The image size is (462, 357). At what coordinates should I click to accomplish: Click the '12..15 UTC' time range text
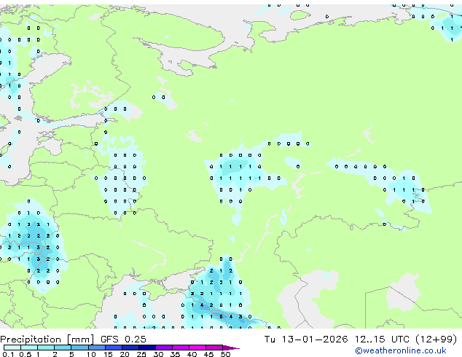[382, 339]
